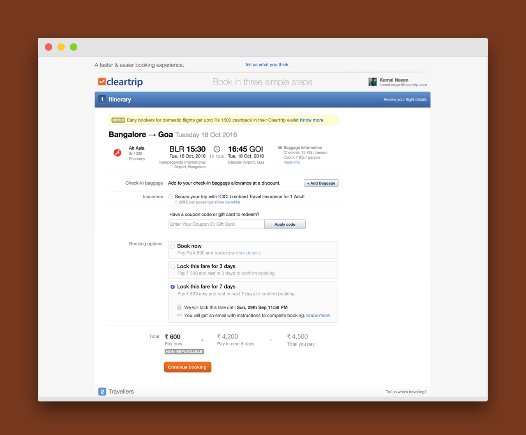Click the ₹ 4,500 total amount
Image resolution: width=526 pixels, height=435 pixels.
[298, 337]
